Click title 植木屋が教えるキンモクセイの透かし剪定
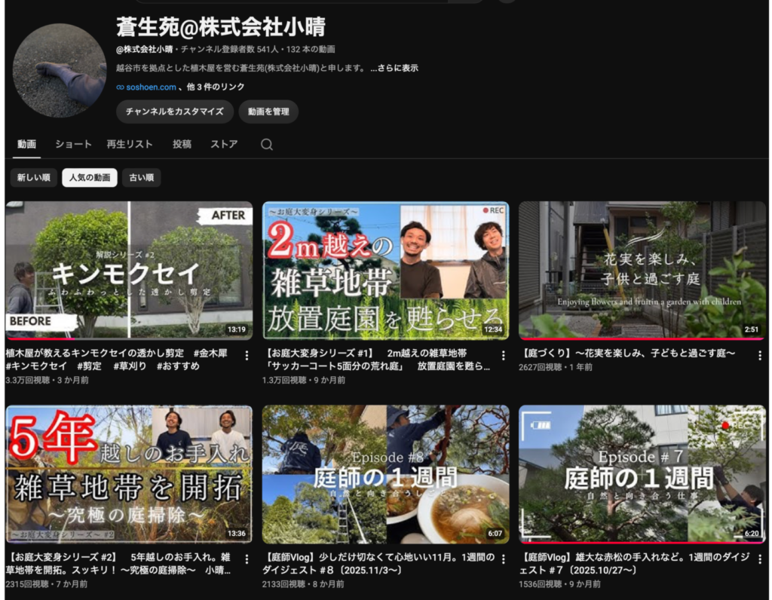 point(117,360)
